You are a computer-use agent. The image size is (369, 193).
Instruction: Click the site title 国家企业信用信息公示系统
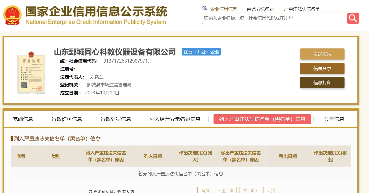pyautogui.click(x=96, y=11)
